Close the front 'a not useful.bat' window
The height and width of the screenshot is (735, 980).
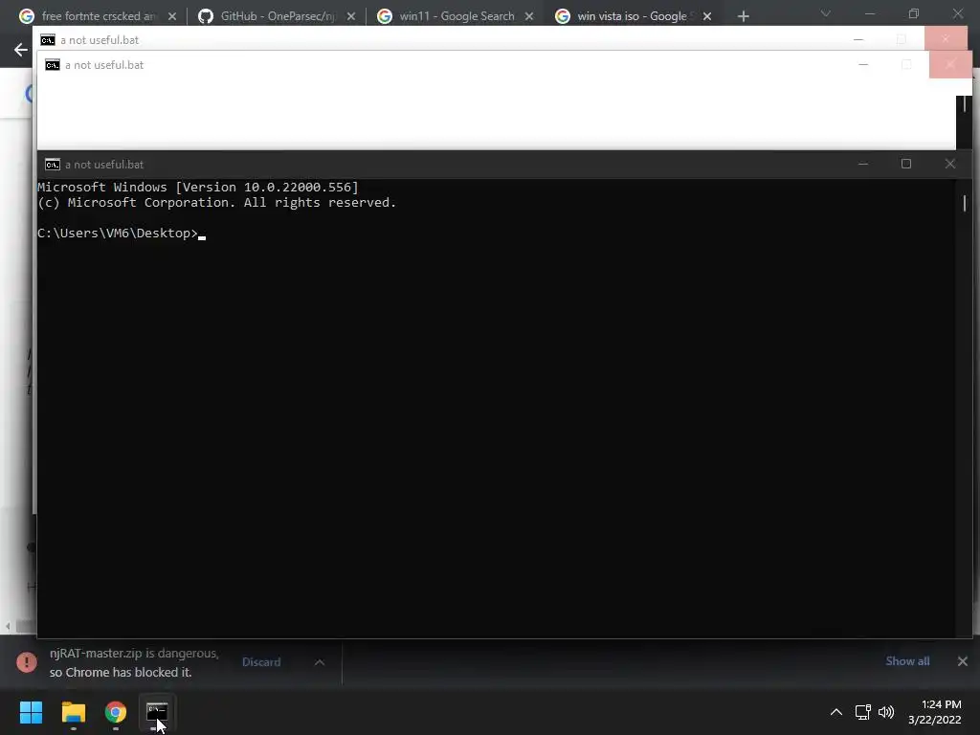(x=950, y=164)
